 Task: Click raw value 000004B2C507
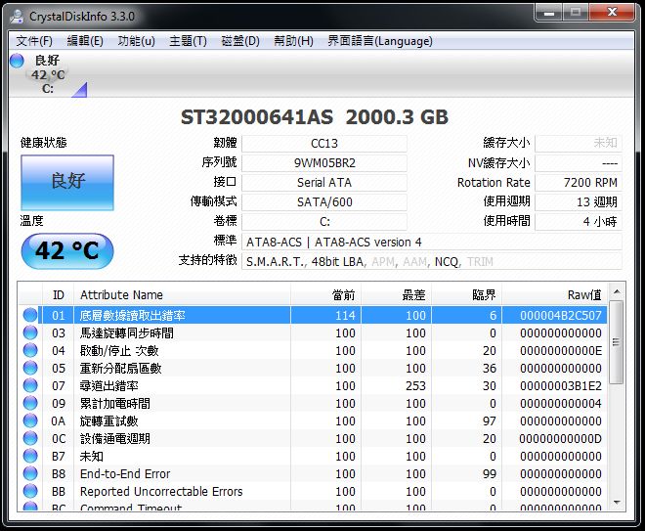[x=561, y=316]
